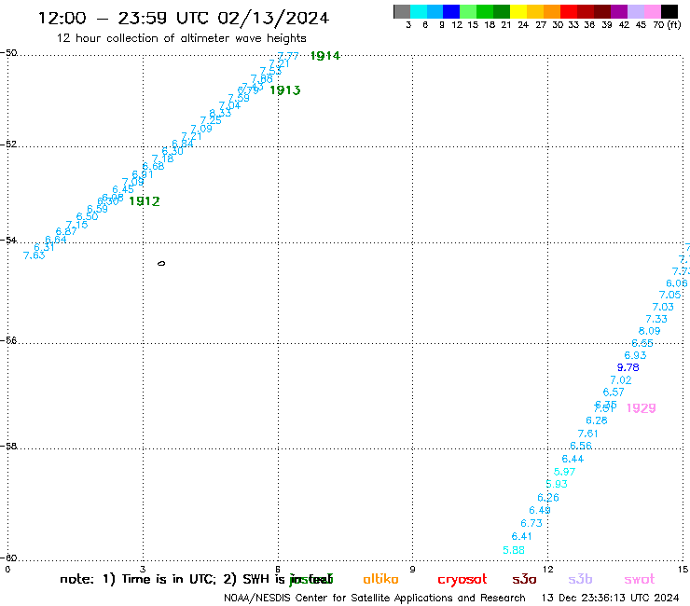Image resolution: width=690 pixels, height=606 pixels.
Task: Click the wave height value 6.44
Action: pos(573,459)
